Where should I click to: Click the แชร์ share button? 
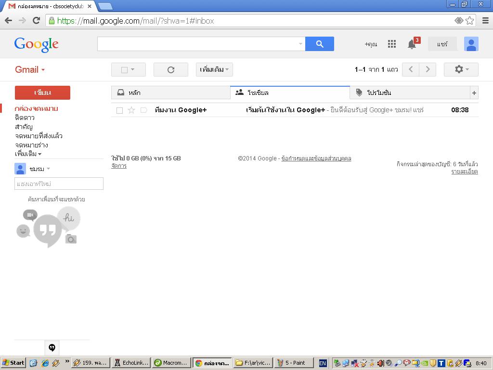click(442, 44)
